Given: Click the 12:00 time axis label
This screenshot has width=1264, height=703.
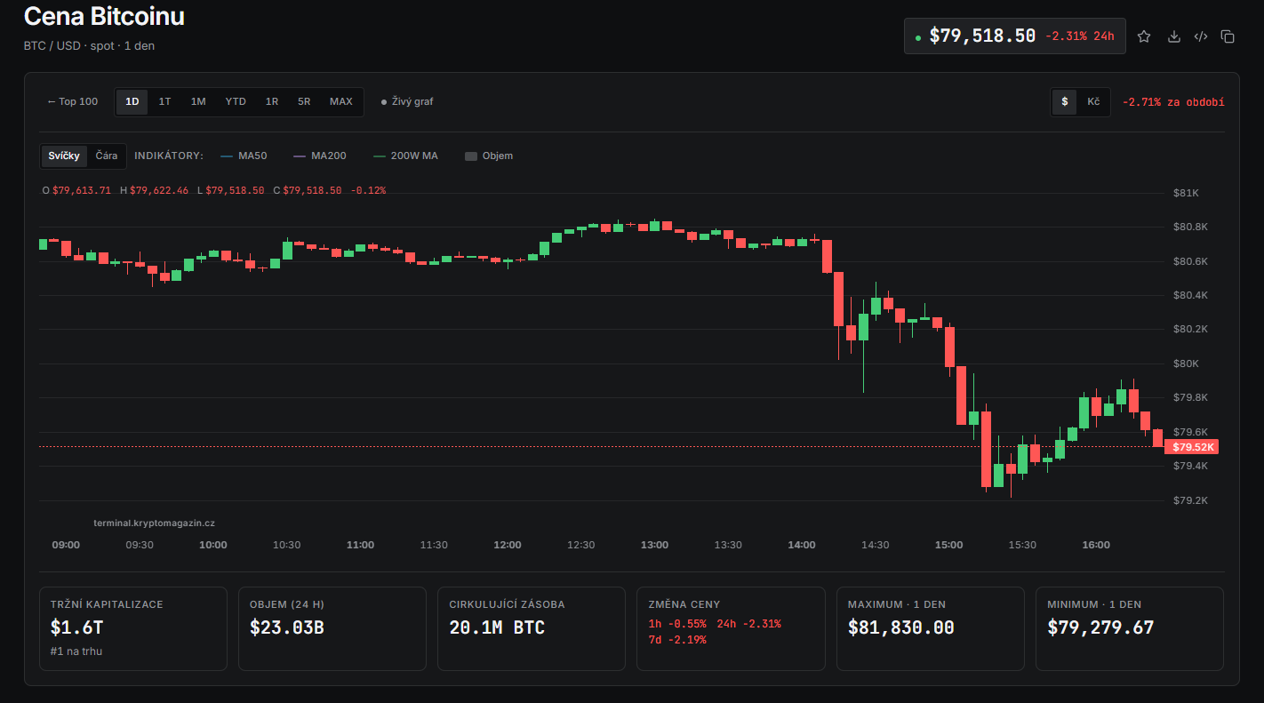Looking at the screenshot, I should (508, 545).
